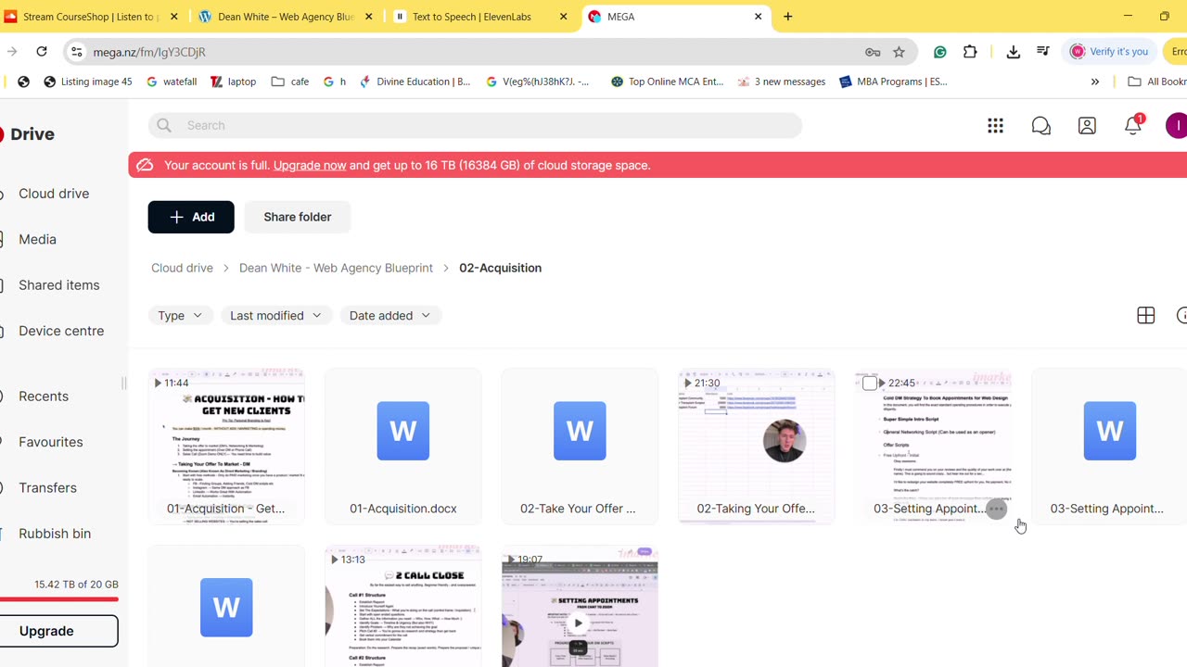This screenshot has width=1187, height=667.
Task: Open Shared items in the sidebar
Action: tap(58, 285)
